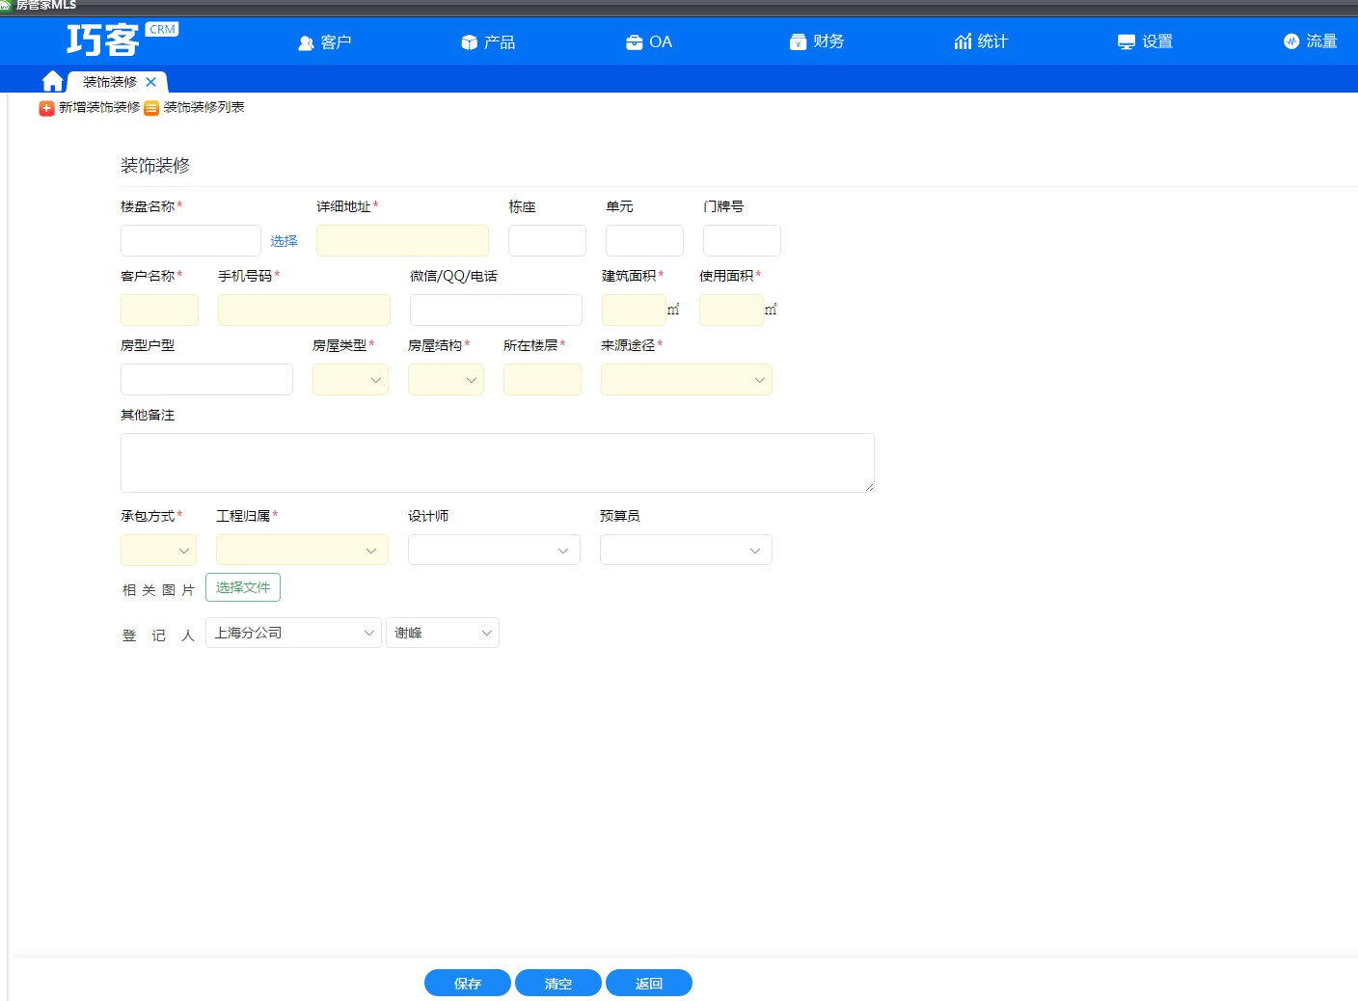Viewport: 1358px width, 1001px height.
Task: Click into the 其他备注 text area
Action: pyautogui.click(x=498, y=463)
